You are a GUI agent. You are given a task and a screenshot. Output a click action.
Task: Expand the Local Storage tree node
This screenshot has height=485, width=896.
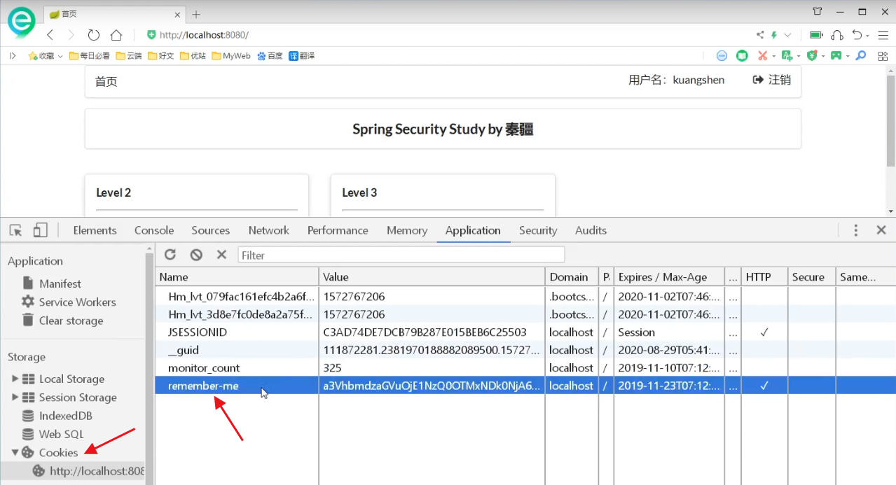pyautogui.click(x=15, y=379)
